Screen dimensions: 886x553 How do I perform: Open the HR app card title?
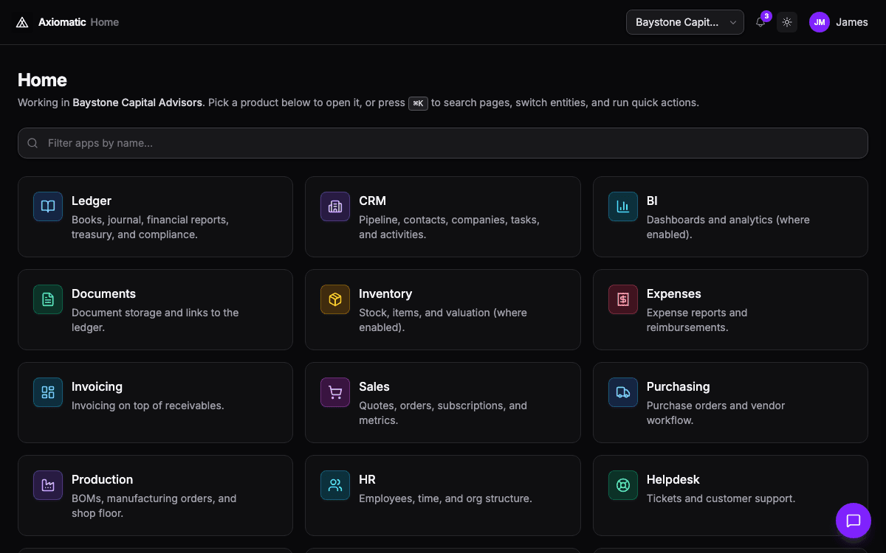coord(367,479)
